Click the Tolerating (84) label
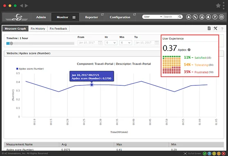Image resolution: width=228 pixels, height=156 pixels. 204,65
